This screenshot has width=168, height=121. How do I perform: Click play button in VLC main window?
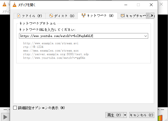[5, 117]
